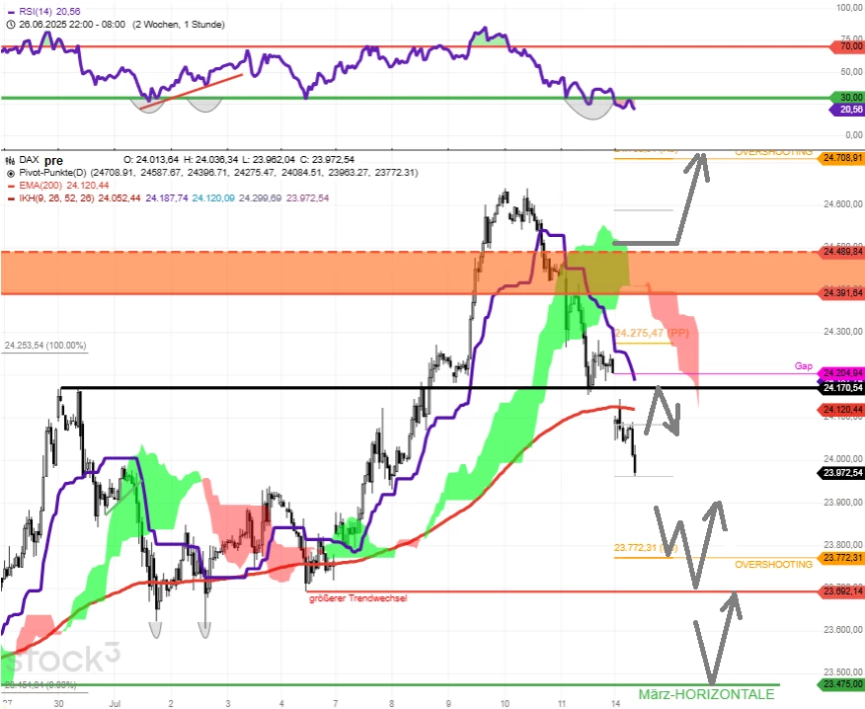The width and height of the screenshot is (865, 709).
Task: Click the 'größerer Trendwechsel' annotation
Action: [x=358, y=598]
